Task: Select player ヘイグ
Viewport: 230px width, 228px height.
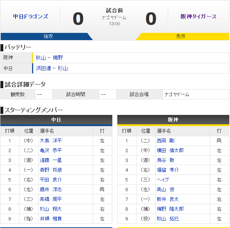Action: point(163,180)
